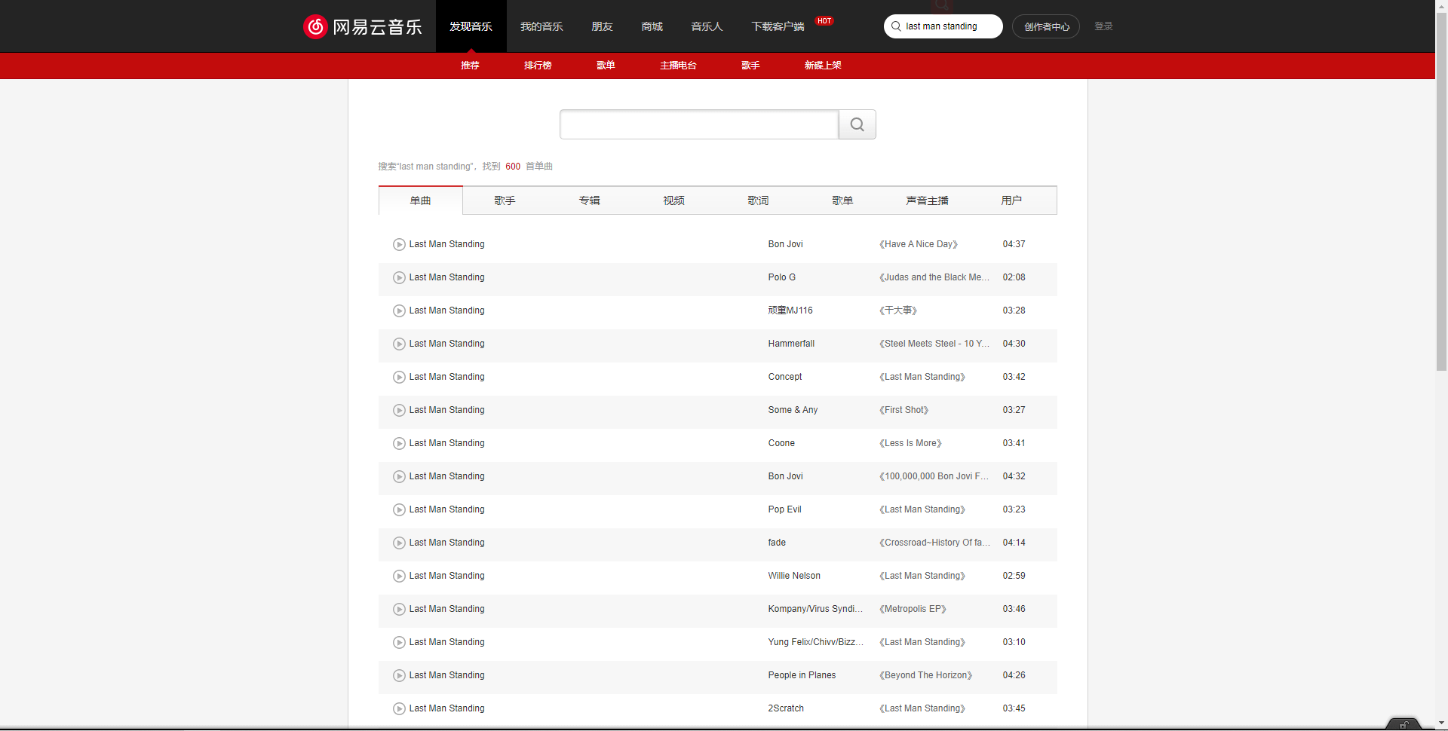Click the large empty search field
This screenshot has height=731, width=1448.
699,124
